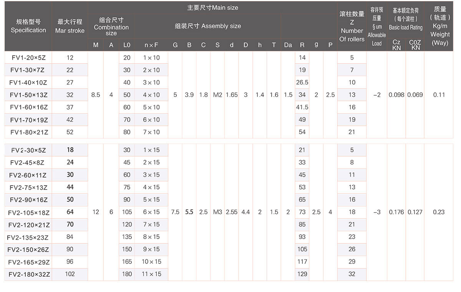The height and width of the screenshot is (292, 461).
Task: Select the Assembly size header
Action: pos(208,26)
